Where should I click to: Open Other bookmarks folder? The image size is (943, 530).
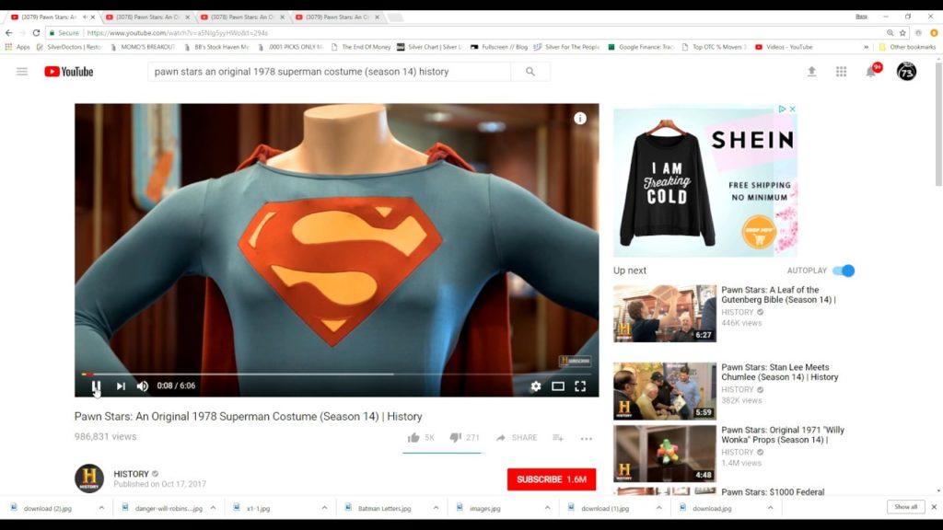pyautogui.click(x=907, y=47)
